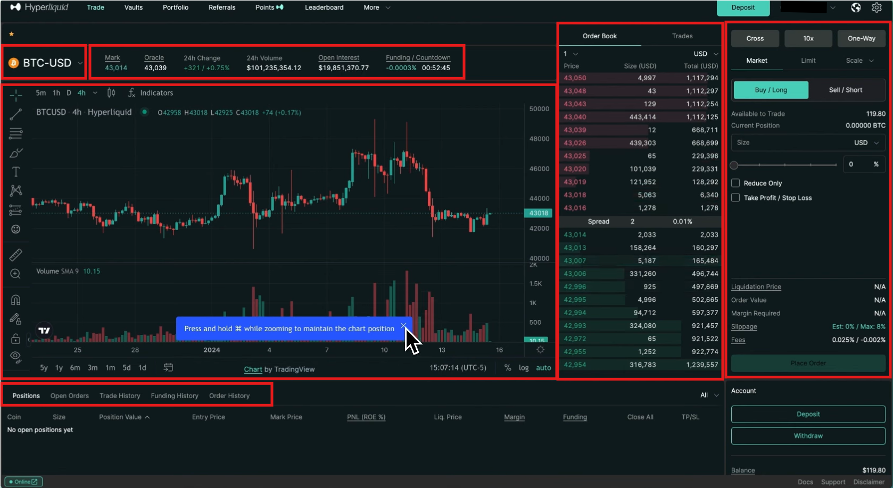Select the crosshair cursor tool
893x488 pixels.
coord(15,95)
